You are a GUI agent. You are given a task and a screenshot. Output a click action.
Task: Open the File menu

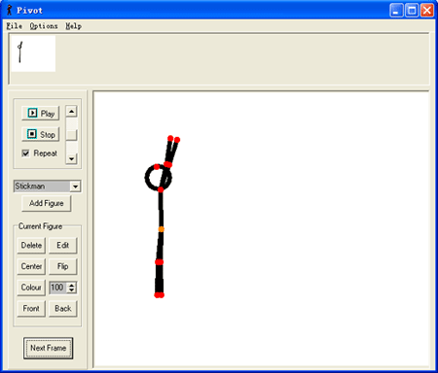15,26
